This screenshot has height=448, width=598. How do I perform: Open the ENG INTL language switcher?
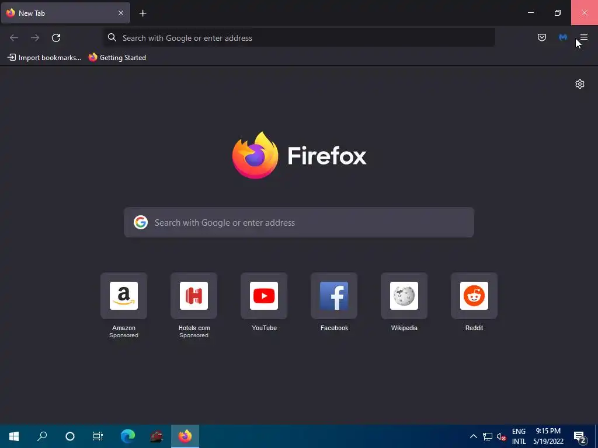pyautogui.click(x=519, y=436)
